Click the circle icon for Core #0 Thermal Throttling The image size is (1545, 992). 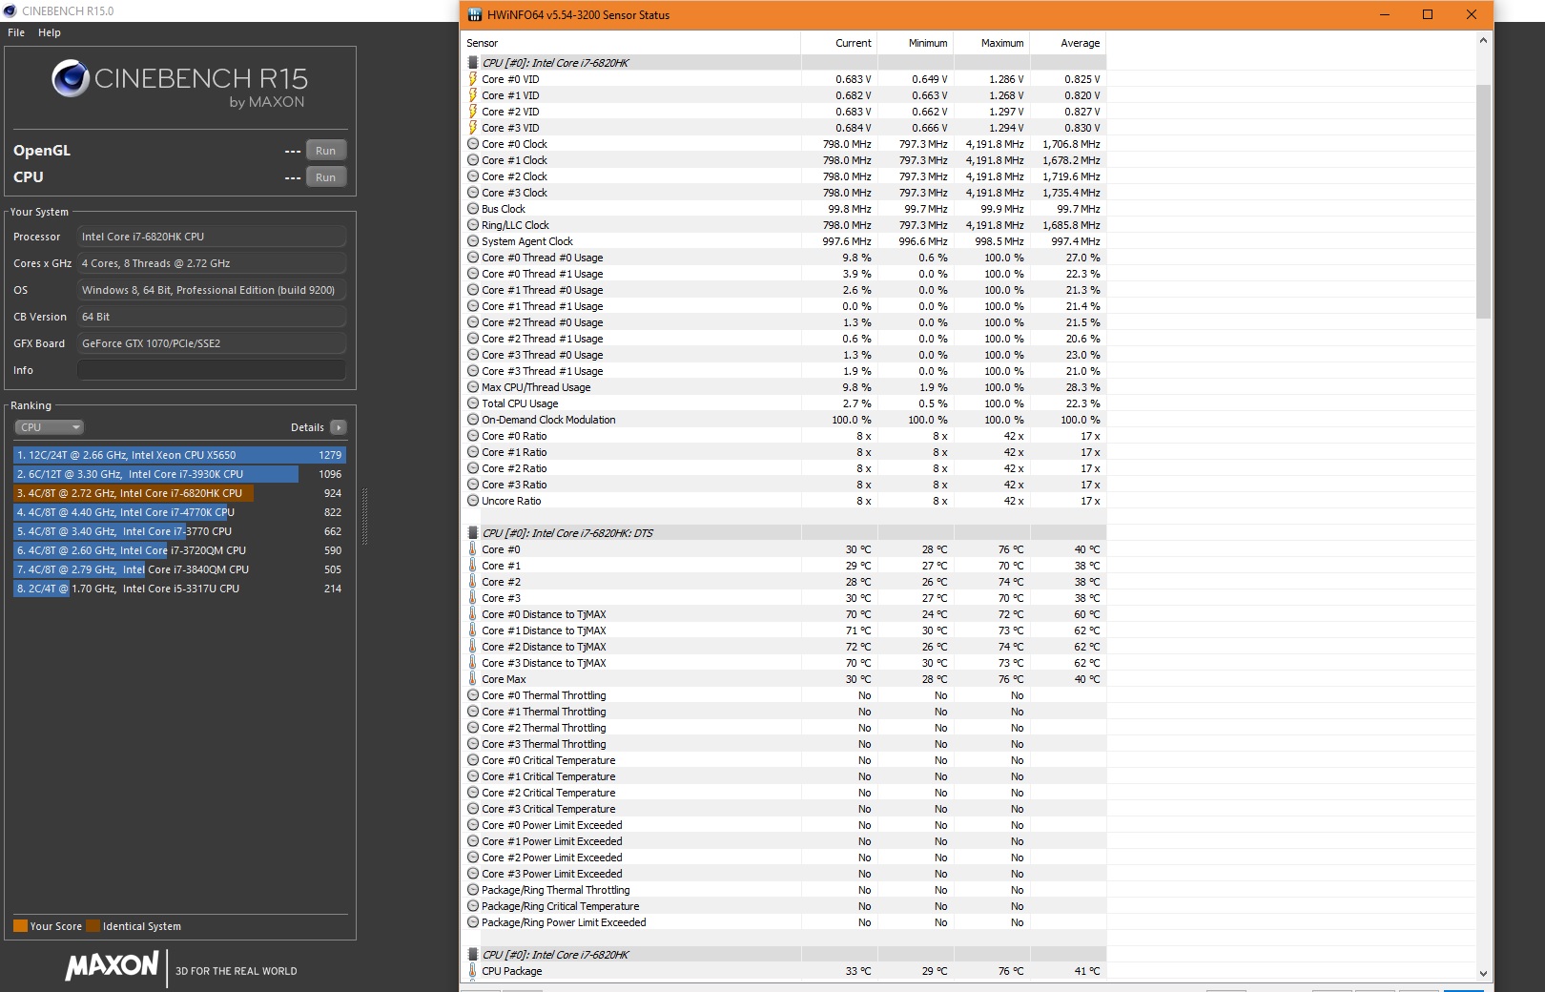473,695
